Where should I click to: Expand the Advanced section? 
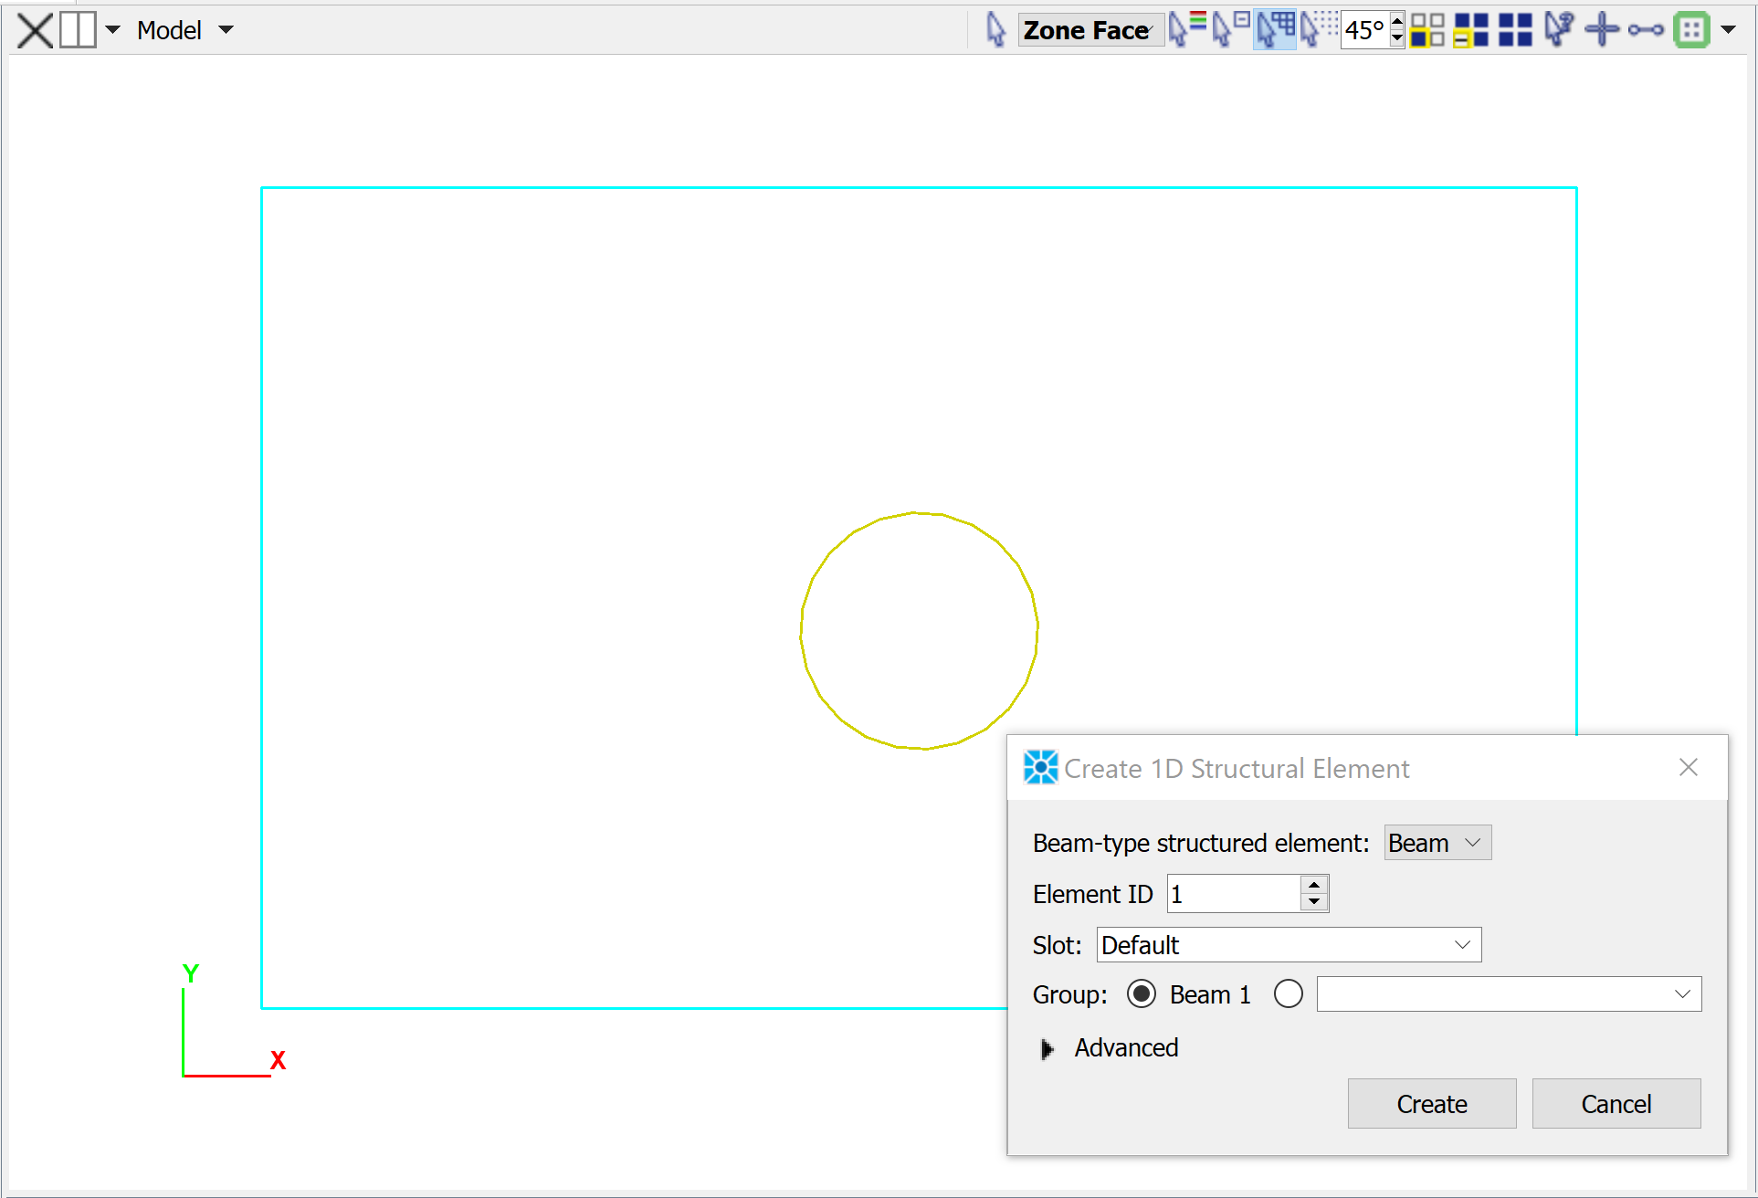pos(1047,1048)
